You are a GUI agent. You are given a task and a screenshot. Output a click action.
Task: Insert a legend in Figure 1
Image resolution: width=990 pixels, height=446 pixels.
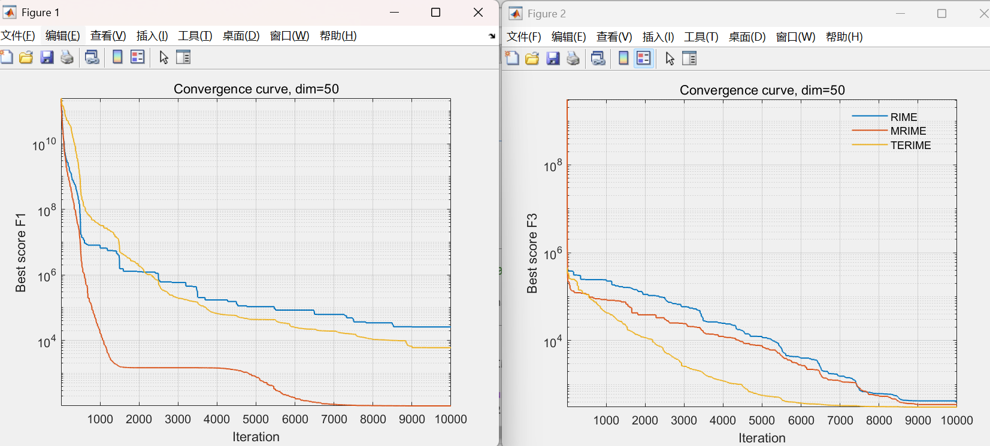(x=138, y=57)
